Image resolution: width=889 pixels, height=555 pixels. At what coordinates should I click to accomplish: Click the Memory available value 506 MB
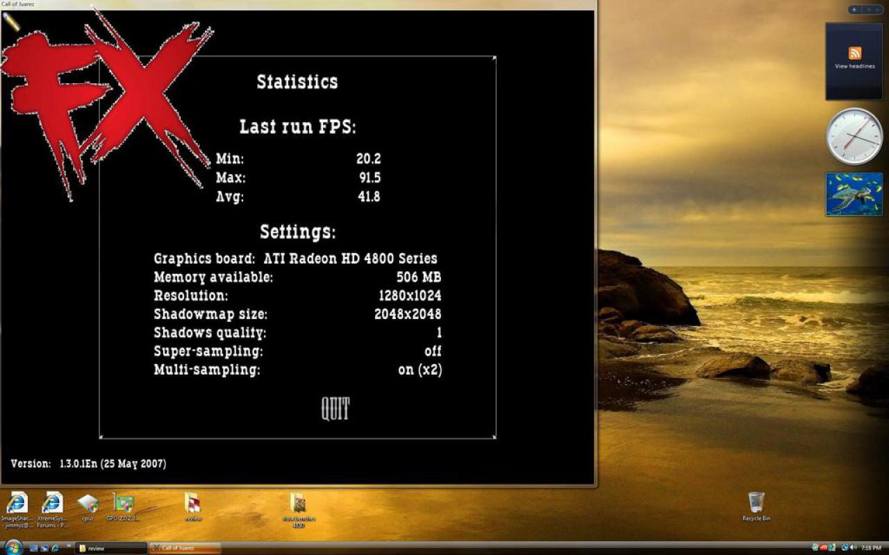pyautogui.click(x=419, y=277)
